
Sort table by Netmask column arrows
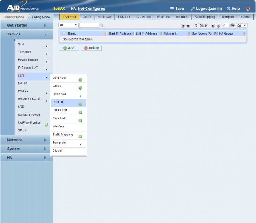(x=189, y=34)
